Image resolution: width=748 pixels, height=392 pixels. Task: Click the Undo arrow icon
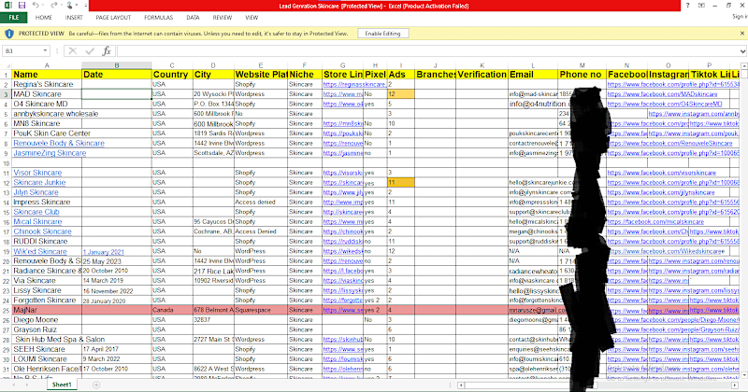(x=36, y=6)
